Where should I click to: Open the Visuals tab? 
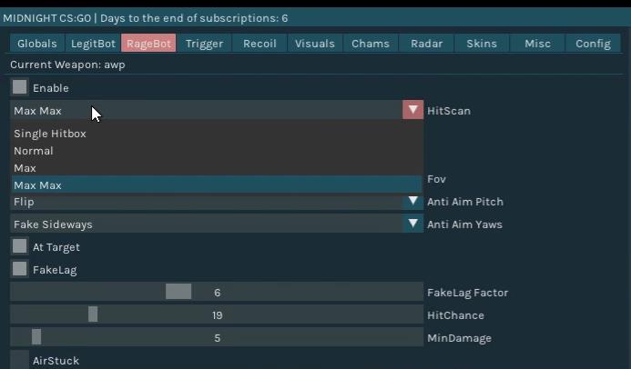point(315,44)
